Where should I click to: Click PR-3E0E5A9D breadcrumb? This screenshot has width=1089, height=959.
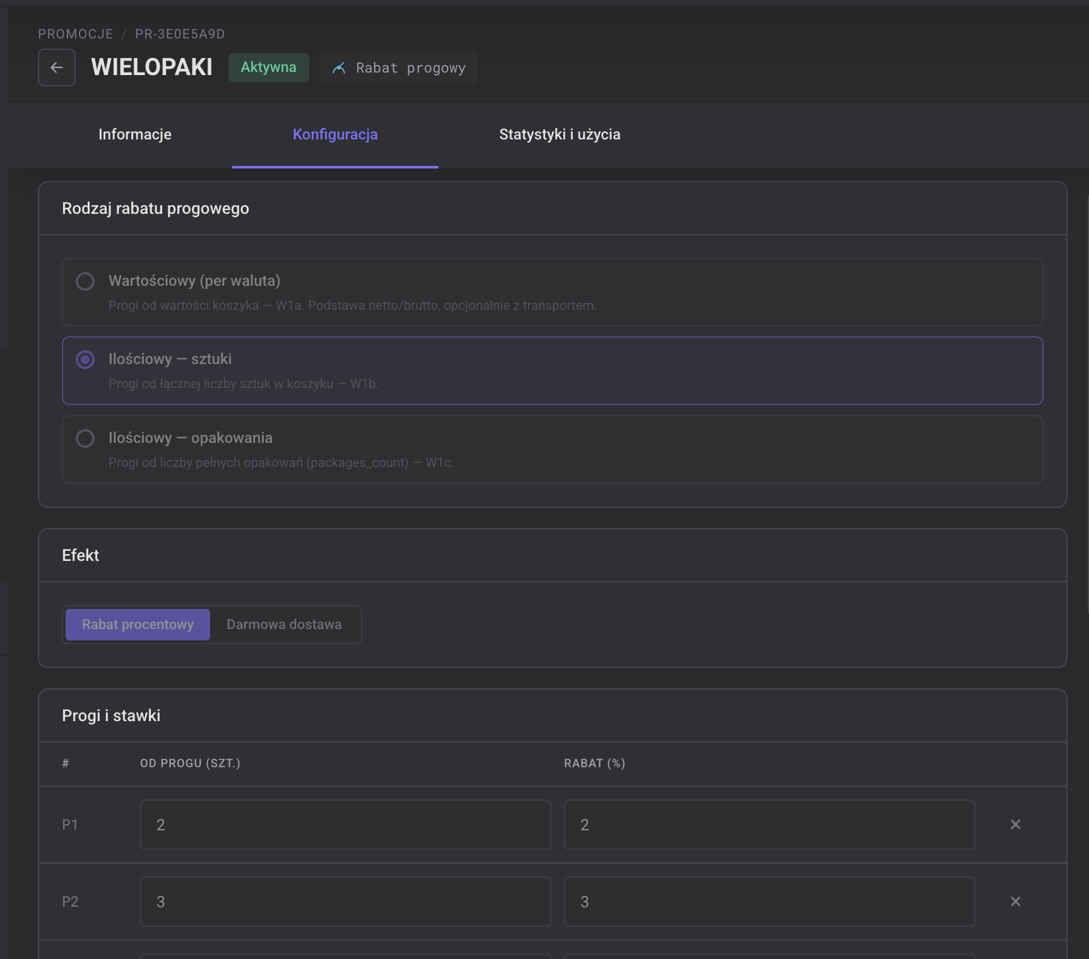(180, 34)
